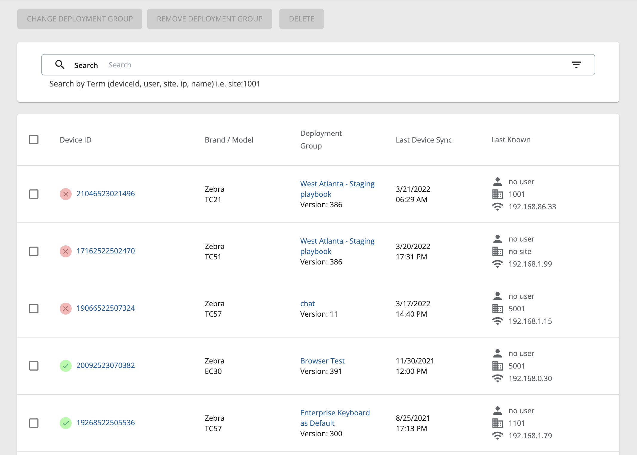This screenshot has height=455, width=637.
Task: Click Remove Deployment Group button
Action: click(210, 19)
